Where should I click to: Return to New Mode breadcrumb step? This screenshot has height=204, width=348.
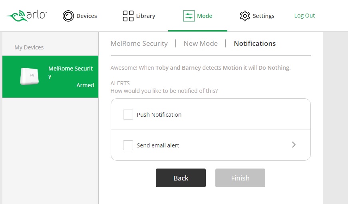[x=201, y=43]
